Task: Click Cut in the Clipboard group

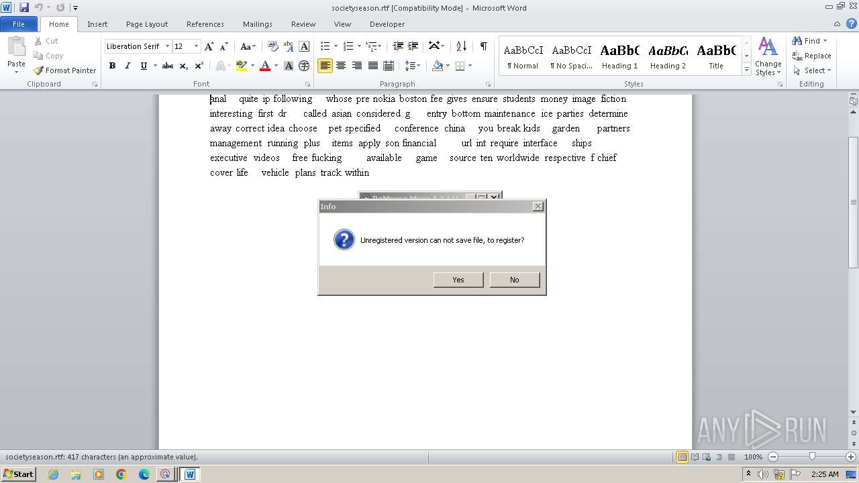Action: point(46,41)
